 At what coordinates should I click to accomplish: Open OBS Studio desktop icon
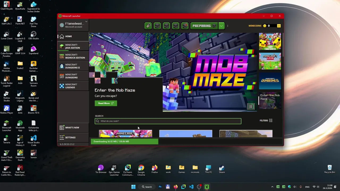[x=33, y=35]
